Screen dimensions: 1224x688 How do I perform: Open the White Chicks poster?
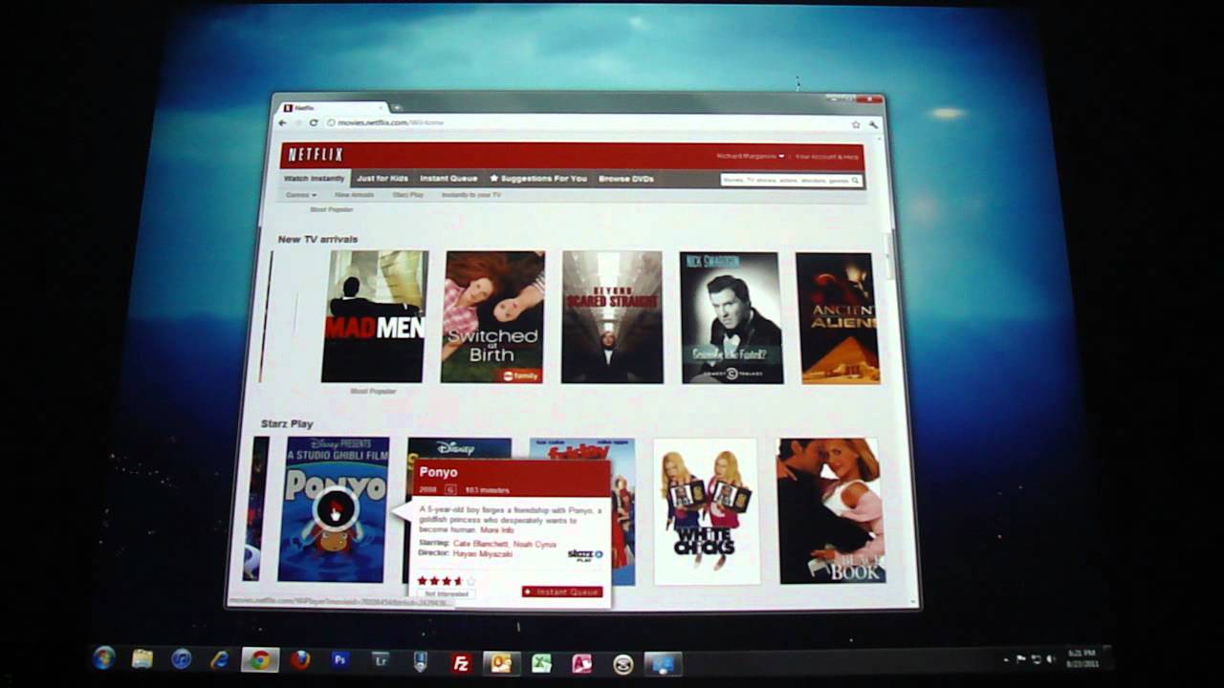[x=707, y=511]
